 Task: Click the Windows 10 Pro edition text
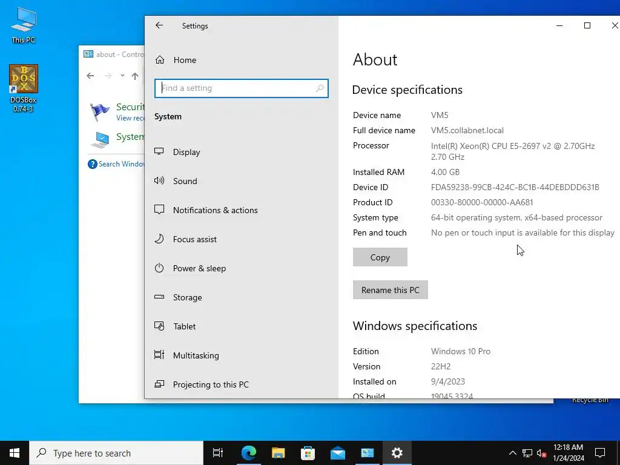pyautogui.click(x=461, y=352)
